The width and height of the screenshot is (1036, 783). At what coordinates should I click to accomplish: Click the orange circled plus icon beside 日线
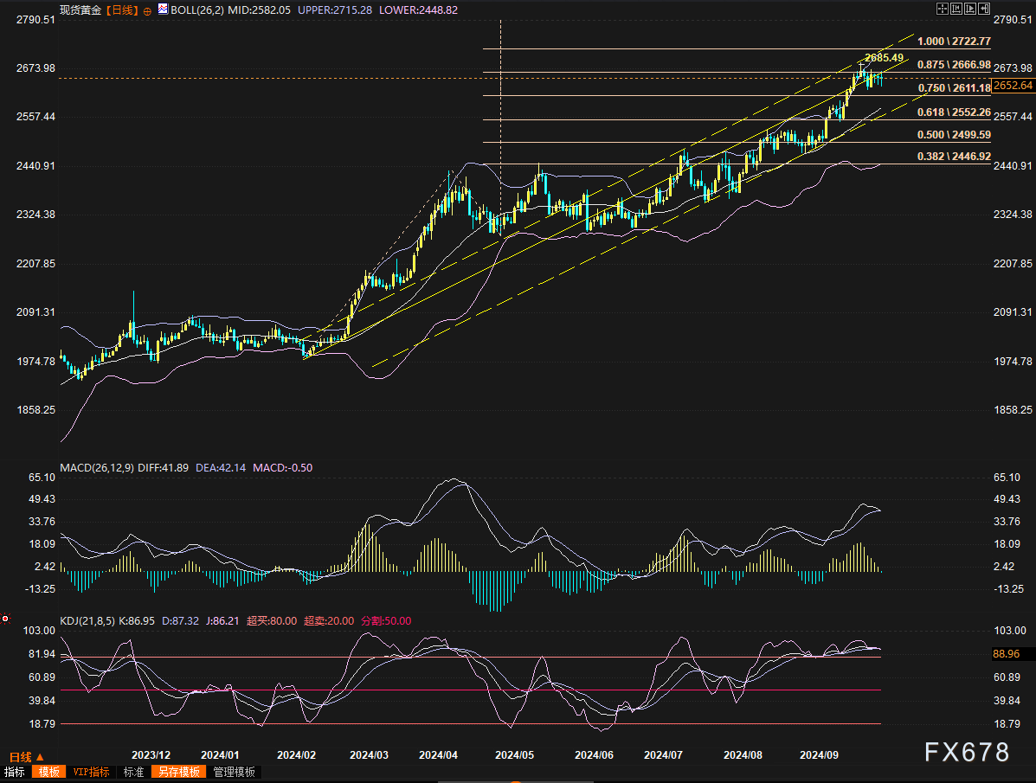click(x=146, y=10)
